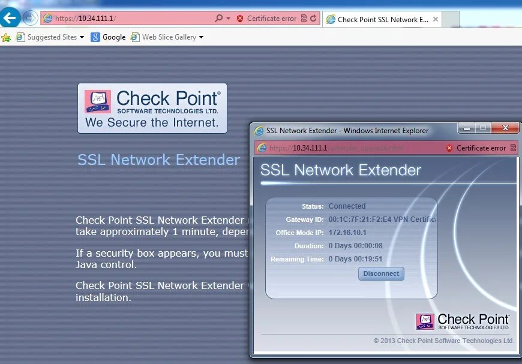
Task: Click the Check Point logo banner on main page
Action: [152, 109]
